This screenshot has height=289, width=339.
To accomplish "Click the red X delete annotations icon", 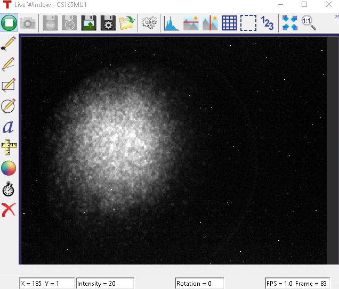I will point(9,210).
